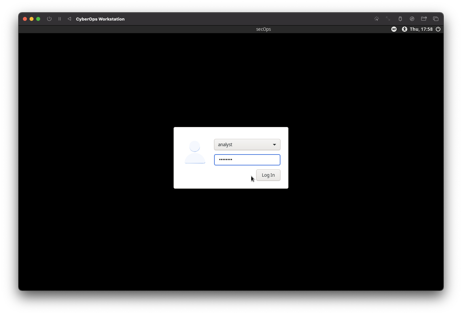
Task: Open the guest panel power menu icon
Action: click(x=438, y=29)
